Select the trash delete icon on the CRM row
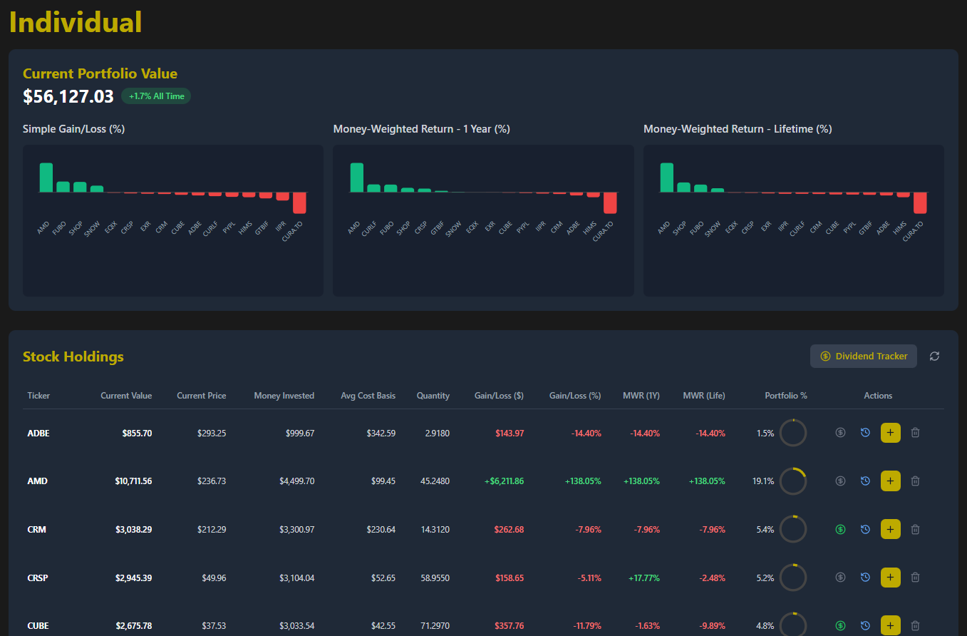The width and height of the screenshot is (967, 636). 915,529
